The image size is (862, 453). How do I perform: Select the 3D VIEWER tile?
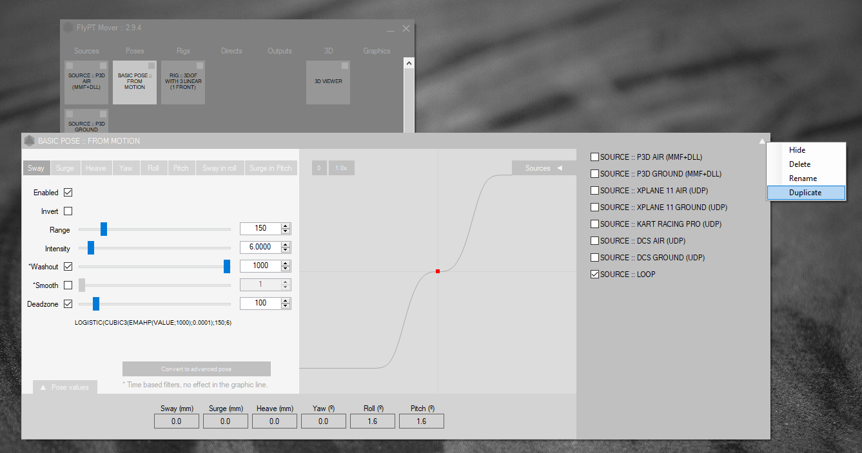(328, 82)
